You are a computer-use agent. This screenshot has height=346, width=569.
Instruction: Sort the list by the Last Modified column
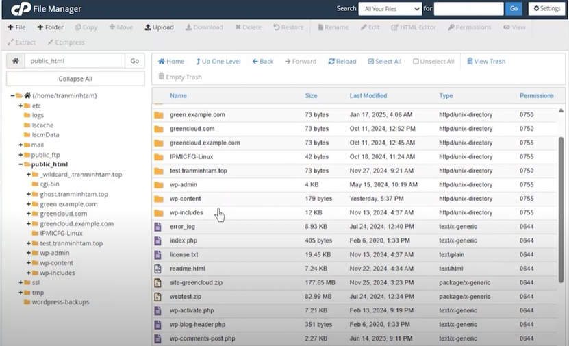click(368, 96)
